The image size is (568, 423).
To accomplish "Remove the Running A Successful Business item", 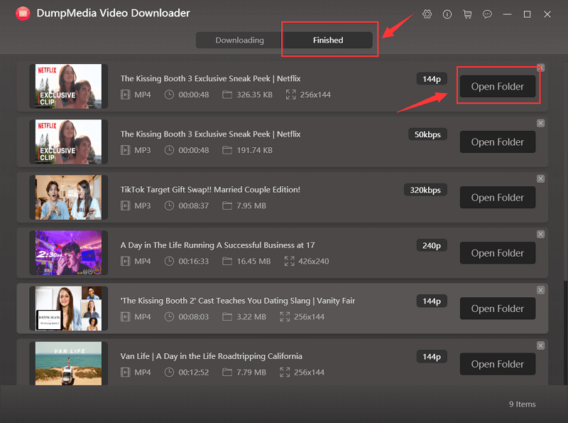I will pyautogui.click(x=540, y=234).
